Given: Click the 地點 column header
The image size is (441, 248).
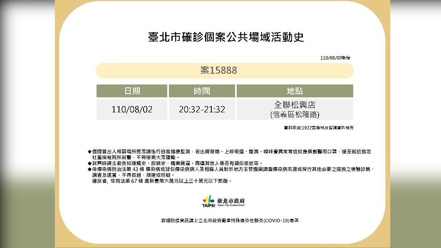Looking at the screenshot, I should [295, 91].
